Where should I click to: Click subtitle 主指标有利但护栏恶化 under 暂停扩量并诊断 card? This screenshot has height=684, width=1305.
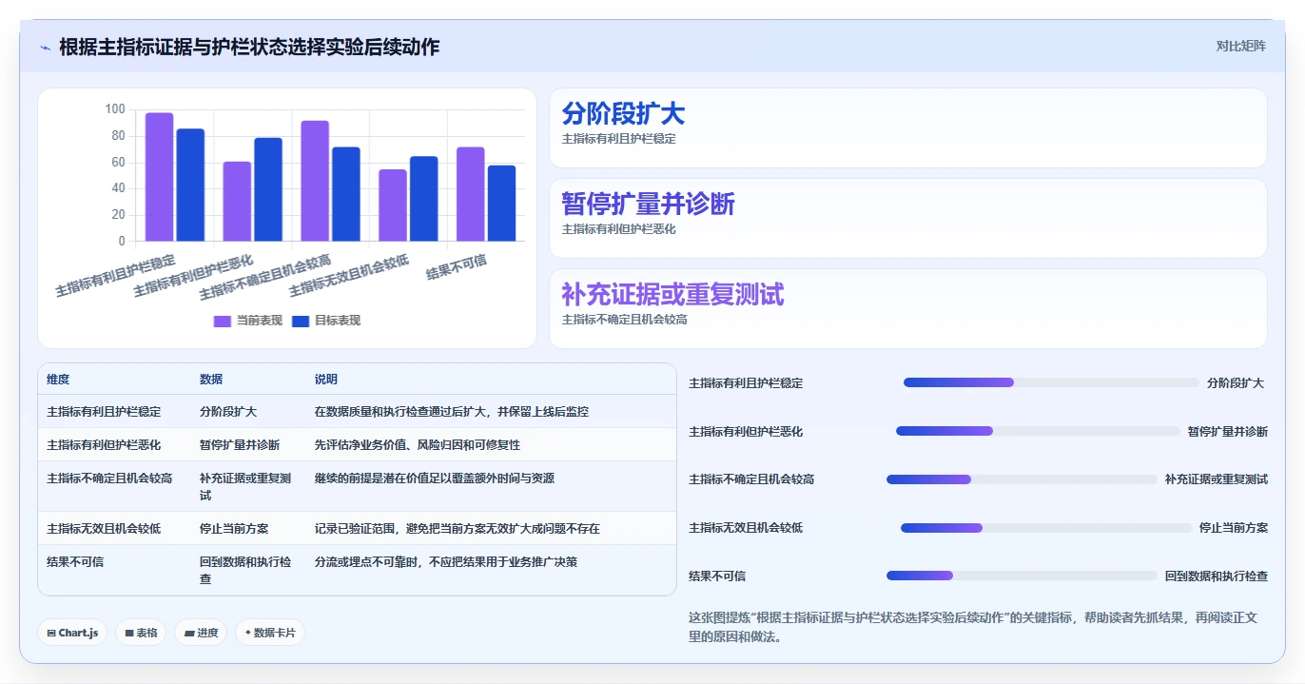[619, 229]
